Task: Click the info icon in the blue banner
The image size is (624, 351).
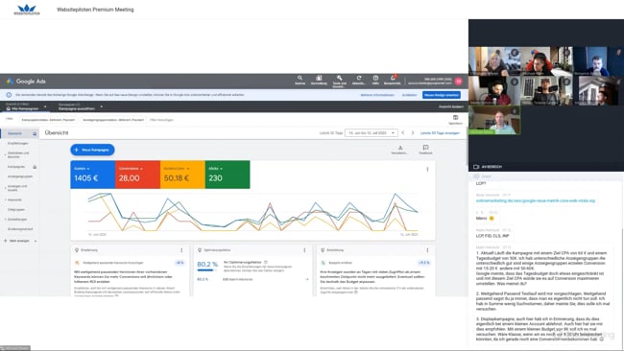Action: 9,95
